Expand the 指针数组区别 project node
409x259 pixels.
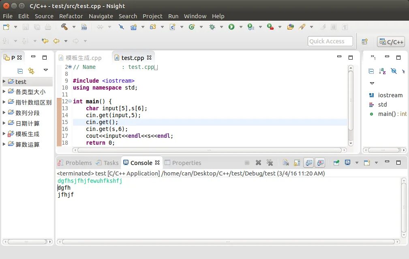pyautogui.click(x=4, y=102)
